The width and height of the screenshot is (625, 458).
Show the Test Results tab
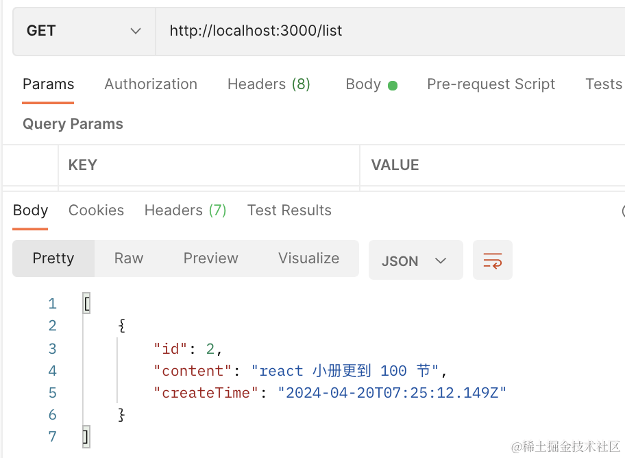pos(289,210)
